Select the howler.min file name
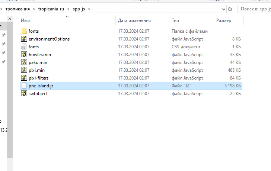The height and width of the screenshot is (171, 271). pos(40,55)
